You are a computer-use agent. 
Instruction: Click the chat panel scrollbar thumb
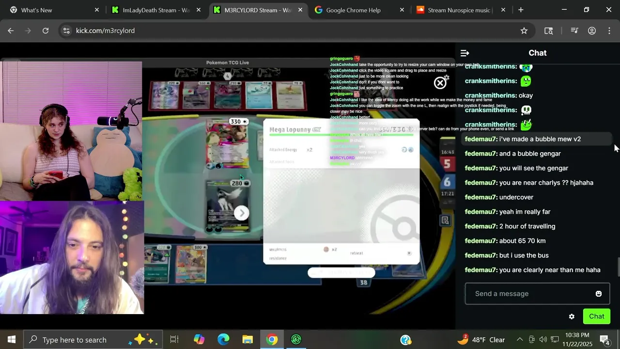tap(618, 267)
